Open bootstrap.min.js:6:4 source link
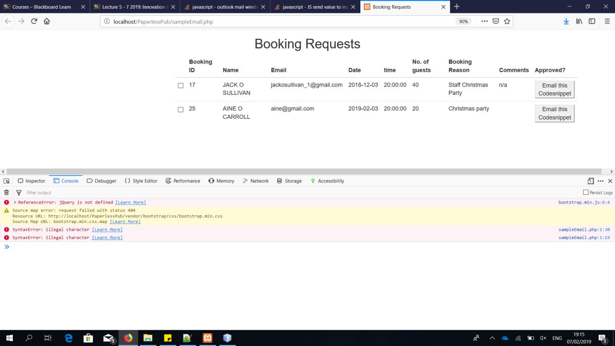The height and width of the screenshot is (346, 615). point(585,202)
